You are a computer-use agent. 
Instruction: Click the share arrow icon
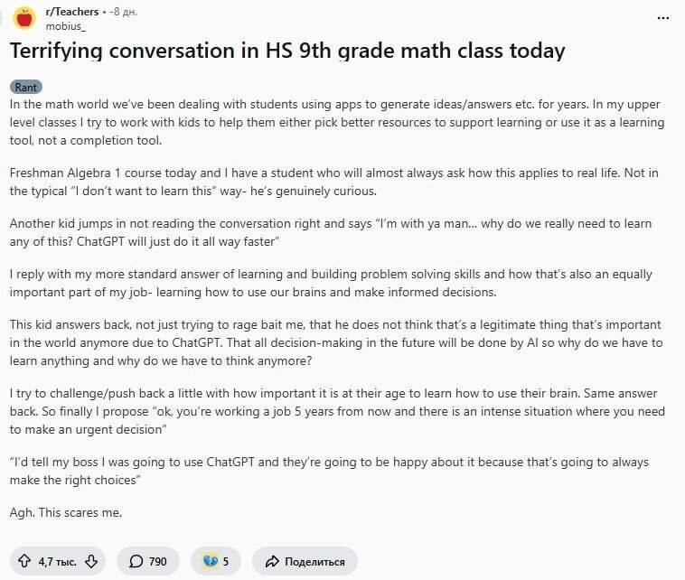click(x=270, y=561)
